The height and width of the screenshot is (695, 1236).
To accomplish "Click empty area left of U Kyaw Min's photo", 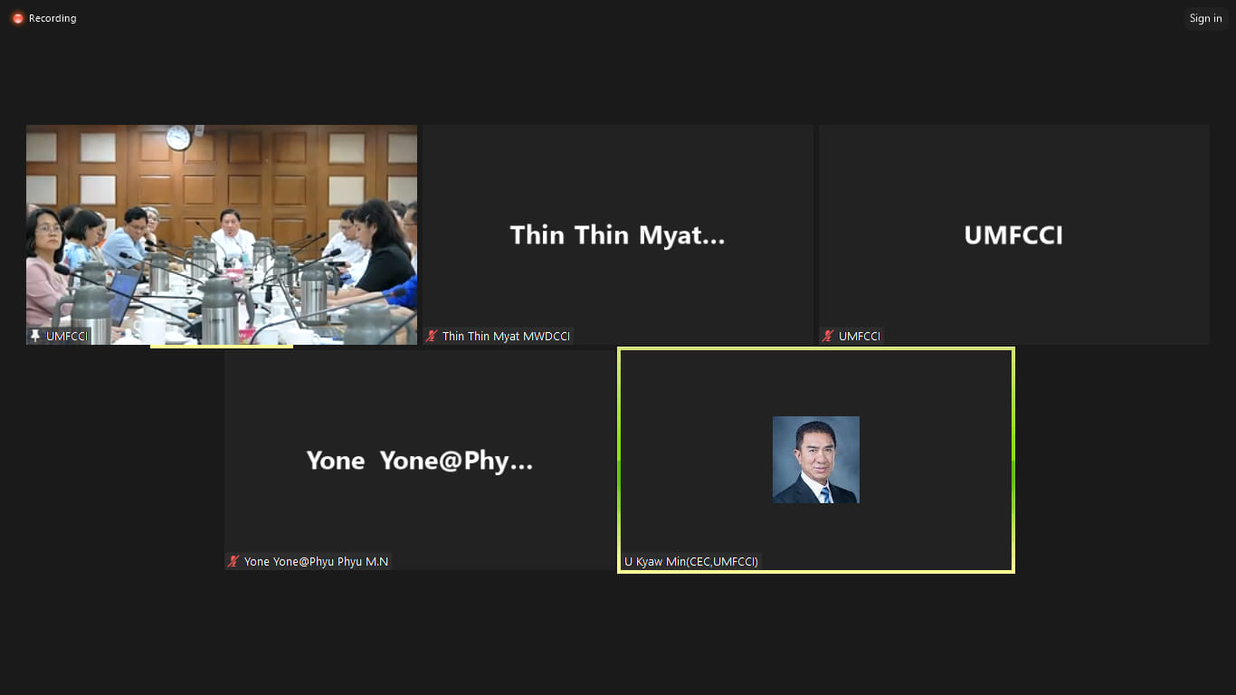I will (x=697, y=460).
